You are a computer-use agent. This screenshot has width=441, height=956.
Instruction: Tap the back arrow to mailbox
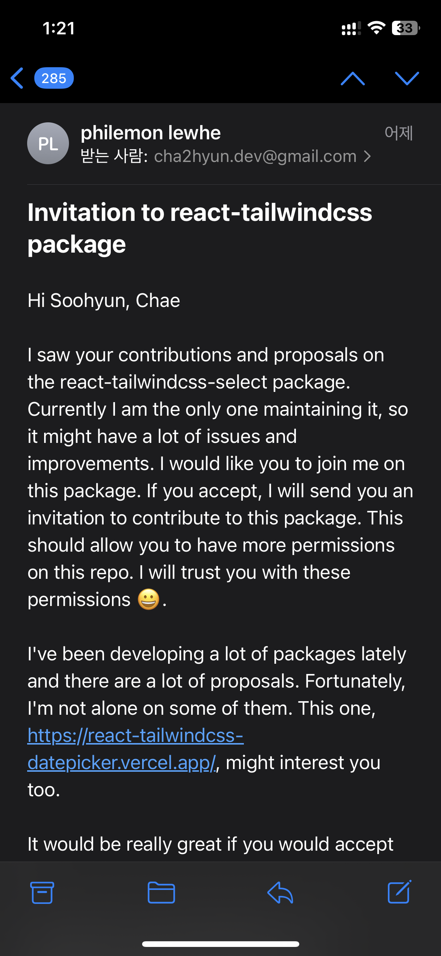(x=17, y=78)
